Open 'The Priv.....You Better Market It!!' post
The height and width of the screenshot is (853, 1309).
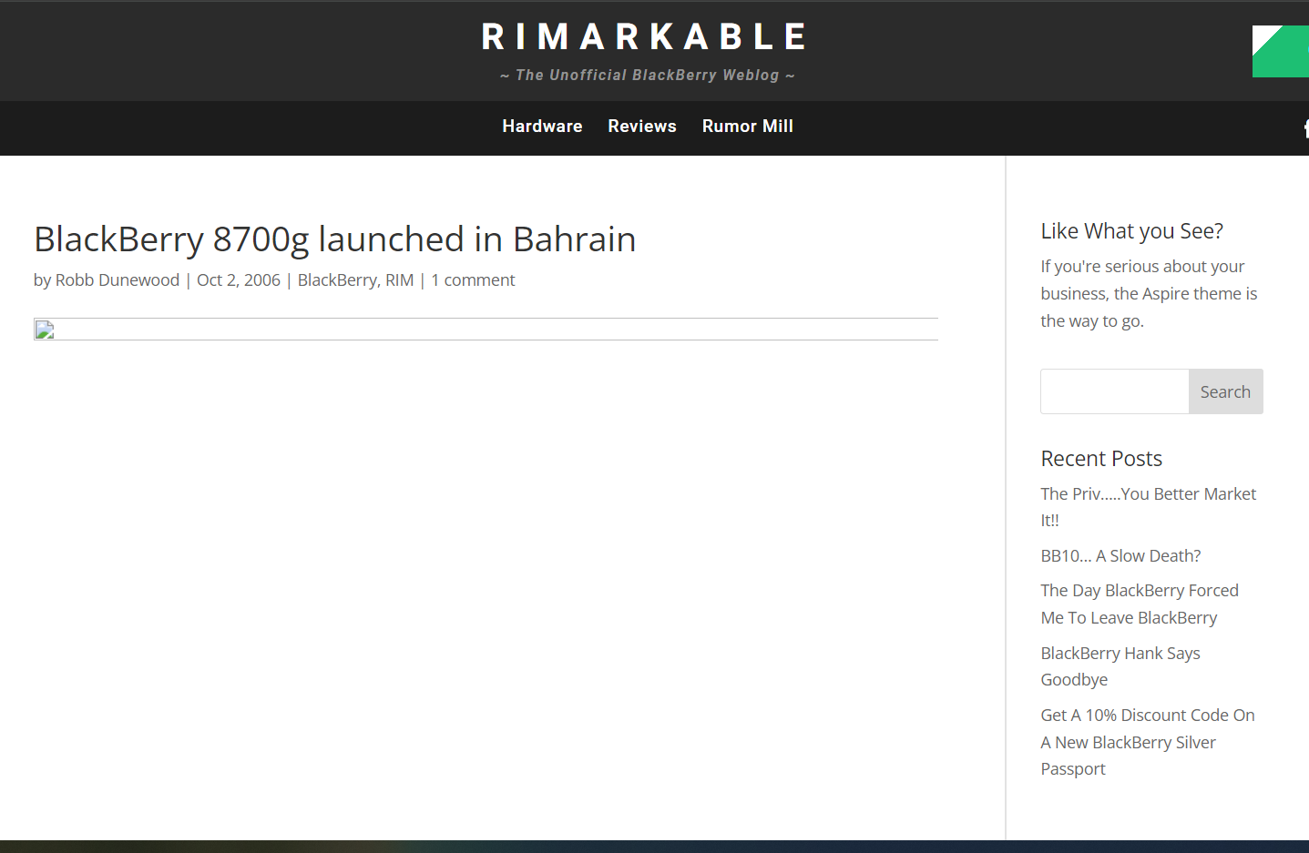[1148, 494]
